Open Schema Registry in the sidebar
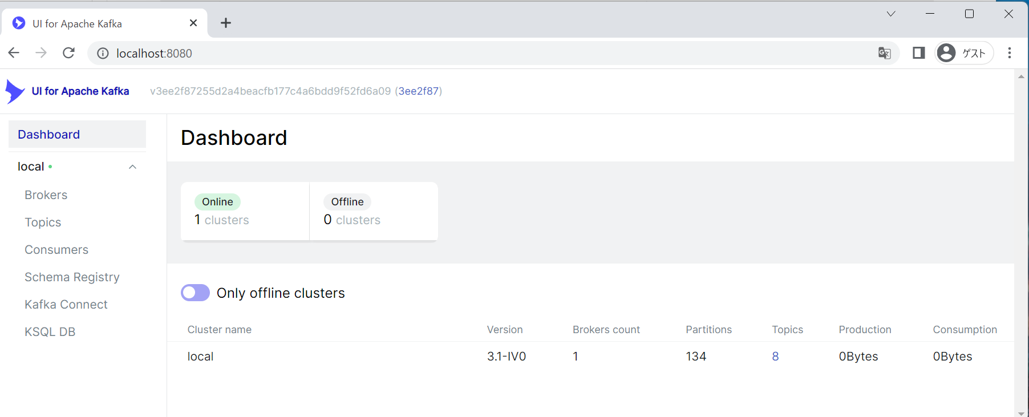Image resolution: width=1029 pixels, height=417 pixels. (x=72, y=277)
